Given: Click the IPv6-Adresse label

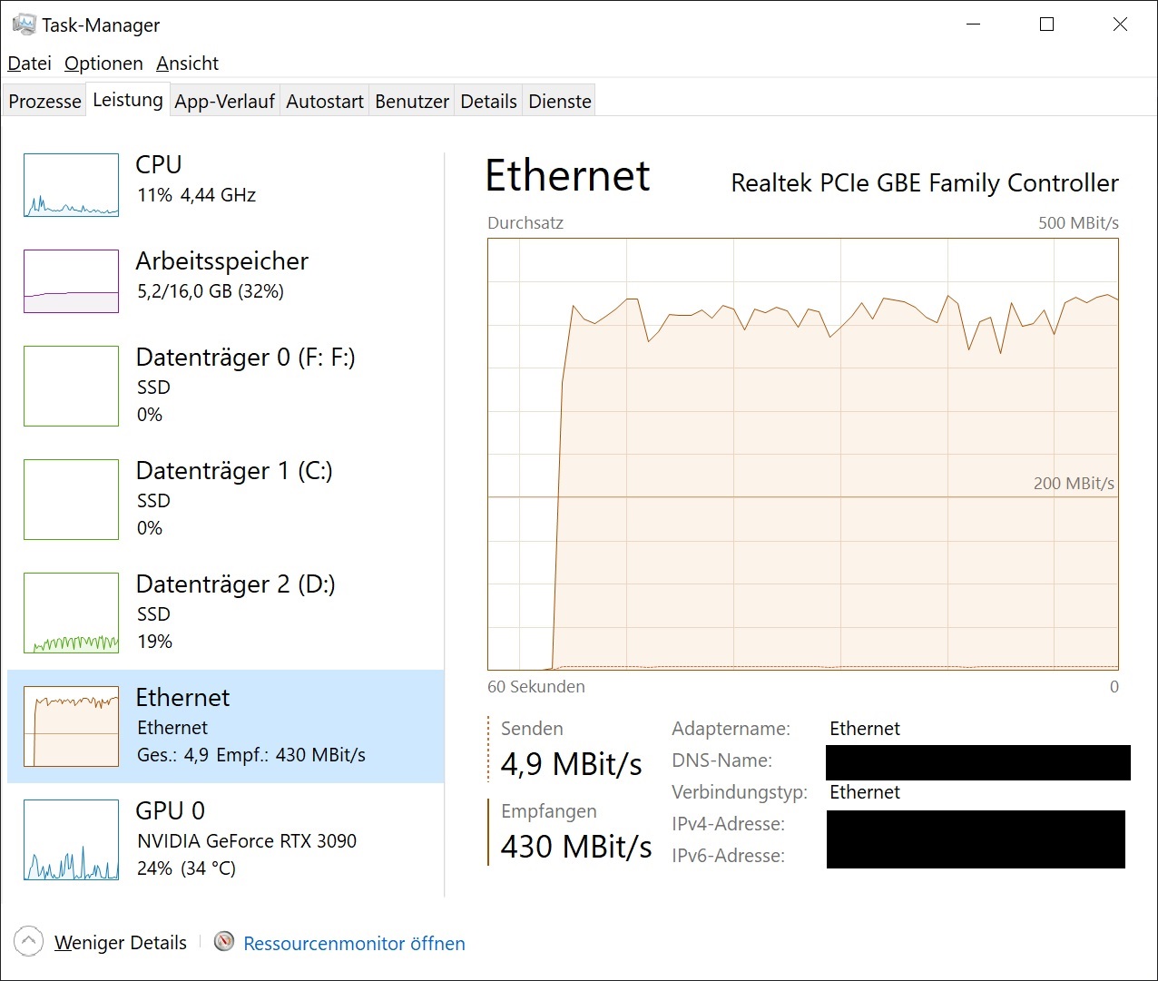Looking at the screenshot, I should click(728, 856).
